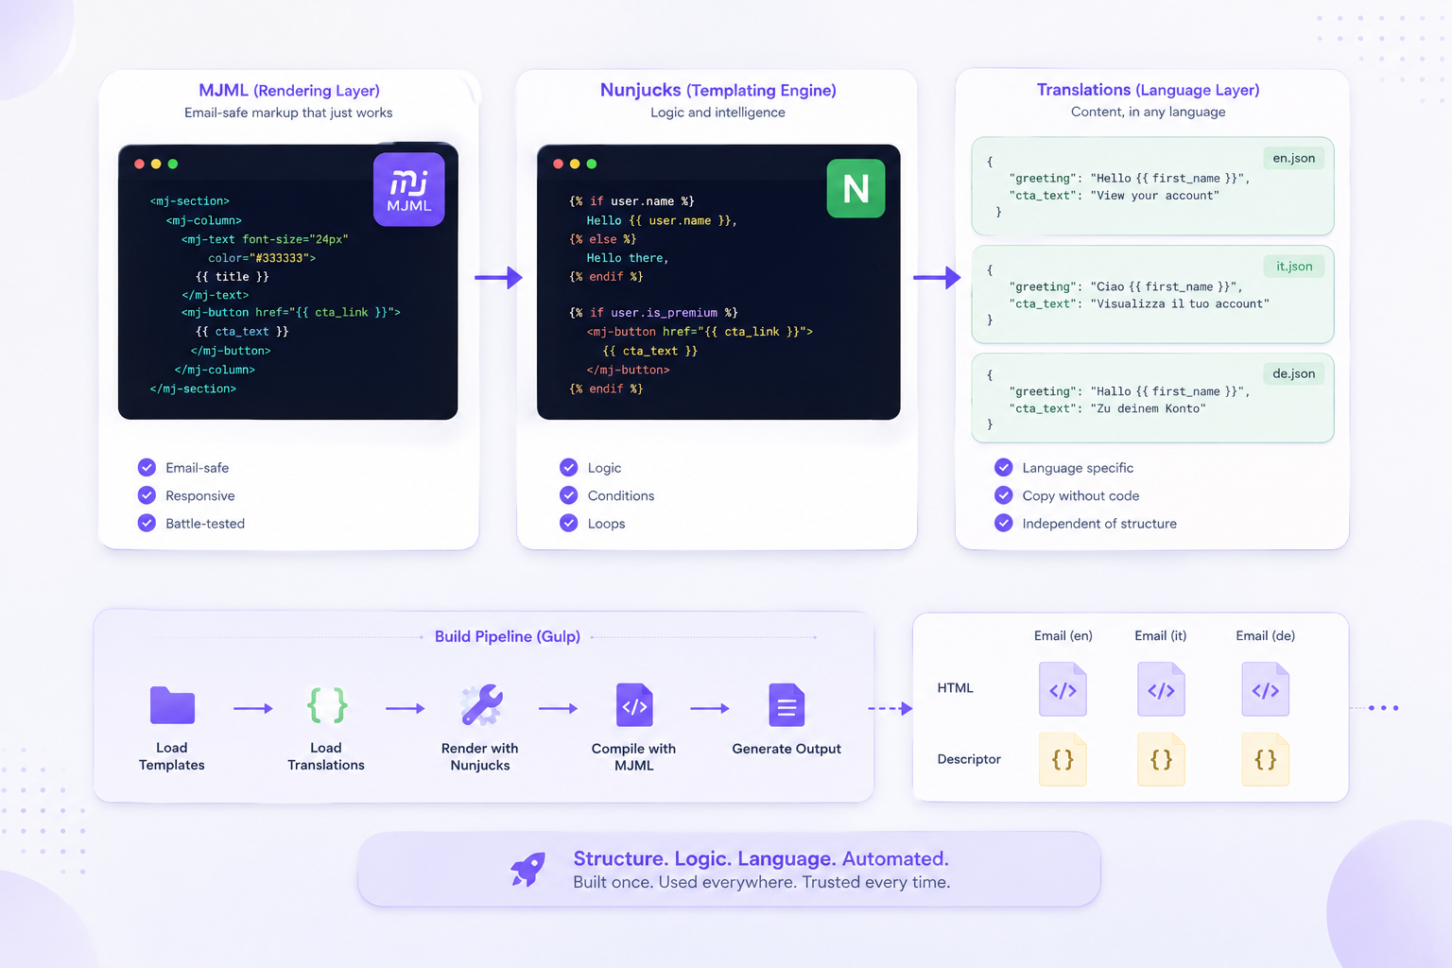Image resolution: width=1452 pixels, height=968 pixels.
Task: Click the {% if user.is_premium %} code line
Action: tap(653, 313)
